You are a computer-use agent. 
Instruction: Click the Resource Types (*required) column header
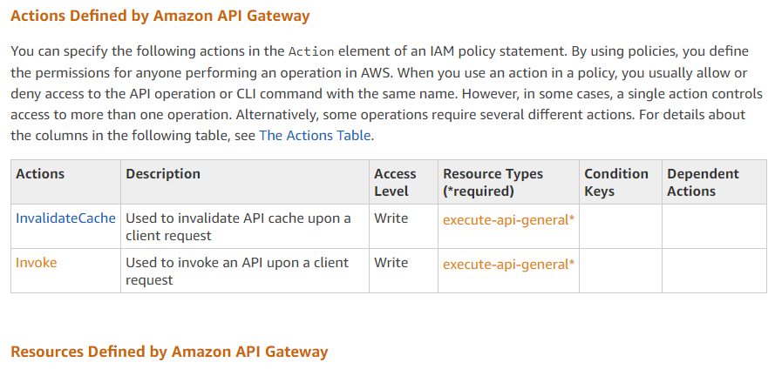coord(493,182)
